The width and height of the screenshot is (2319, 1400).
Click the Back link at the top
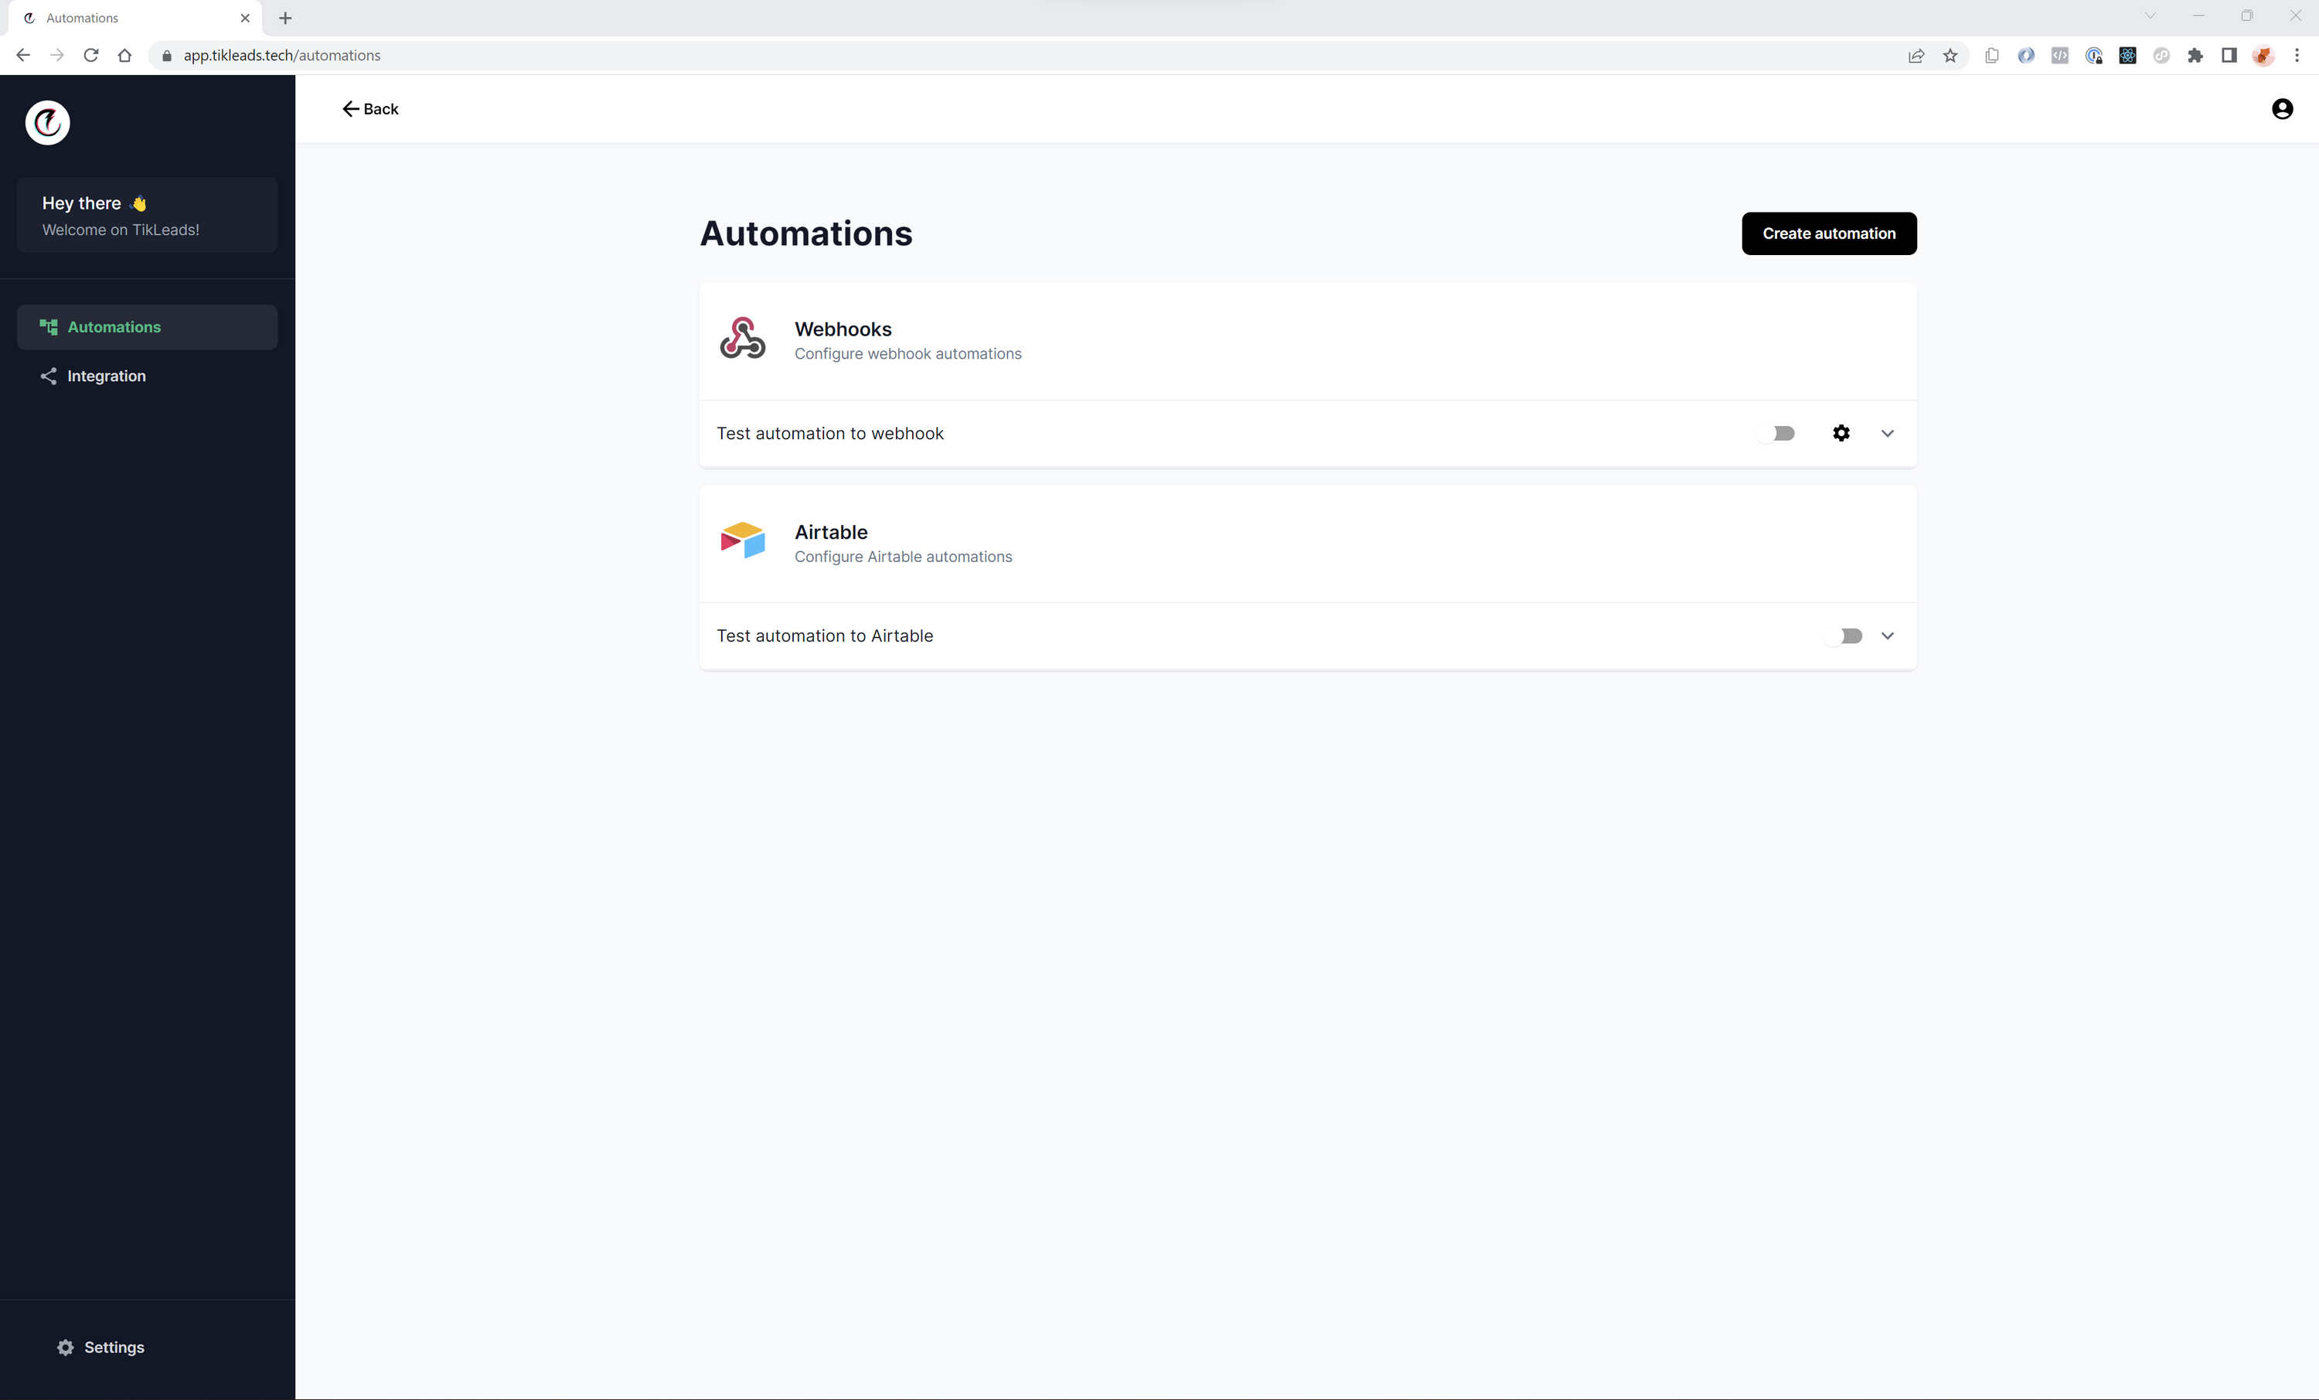369,108
